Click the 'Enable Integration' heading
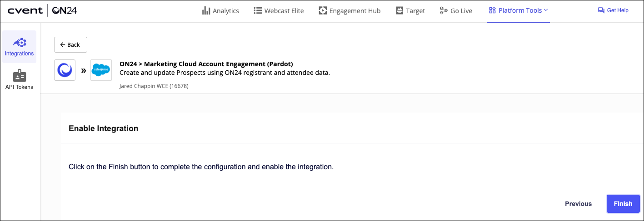 104,128
